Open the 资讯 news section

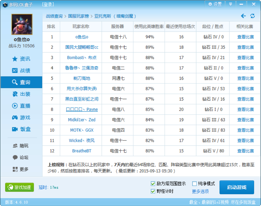(x=21, y=59)
